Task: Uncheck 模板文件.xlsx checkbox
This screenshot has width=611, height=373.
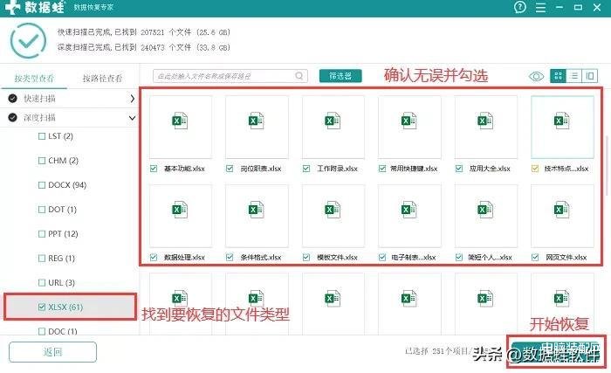Action: point(306,257)
